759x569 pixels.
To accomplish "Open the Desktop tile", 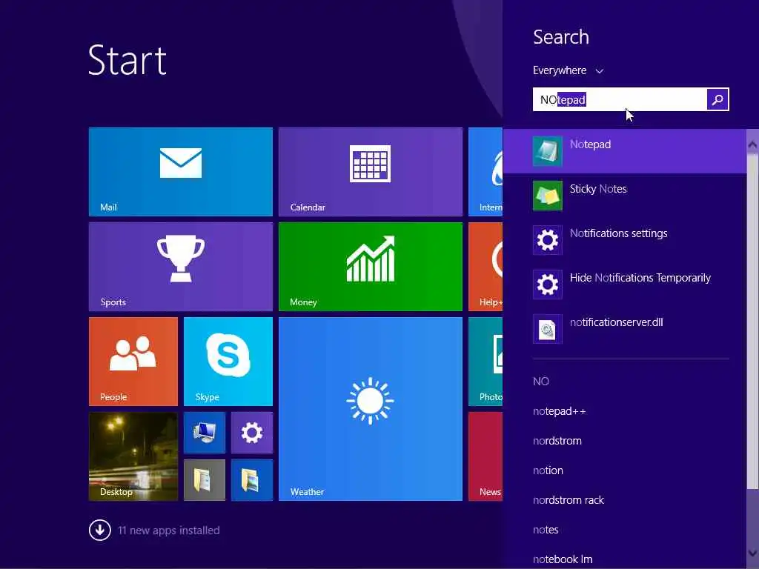I will [x=133, y=456].
